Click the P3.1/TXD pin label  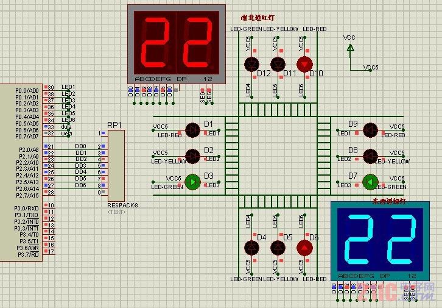[x=27, y=215]
